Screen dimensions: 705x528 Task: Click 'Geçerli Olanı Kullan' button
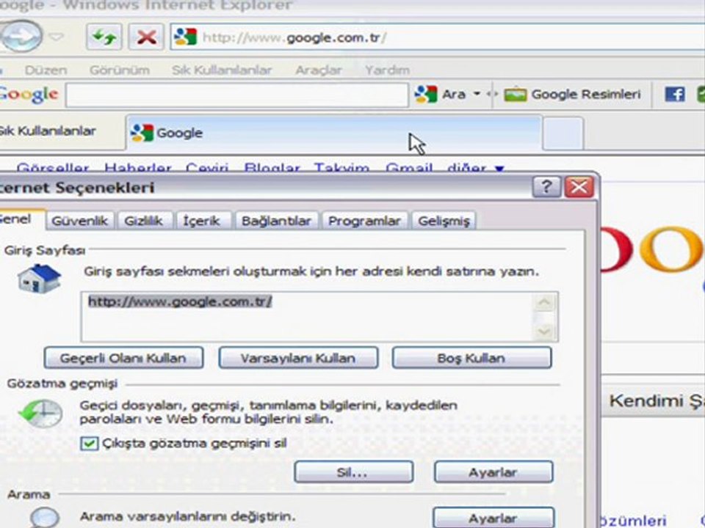[x=123, y=358]
